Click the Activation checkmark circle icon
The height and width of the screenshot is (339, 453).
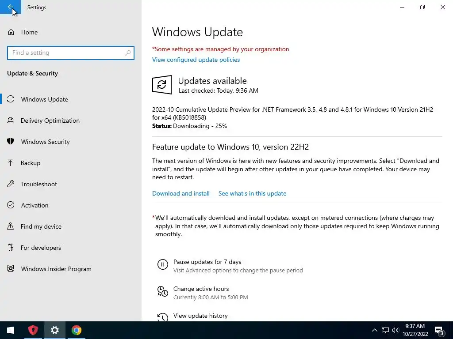click(x=11, y=205)
